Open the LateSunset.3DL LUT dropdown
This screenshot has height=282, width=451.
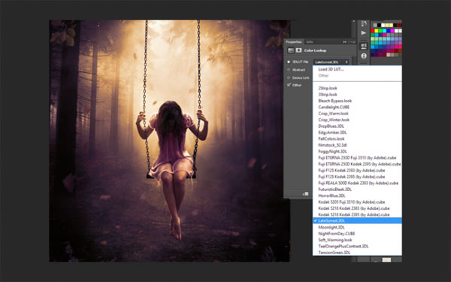tap(331, 62)
